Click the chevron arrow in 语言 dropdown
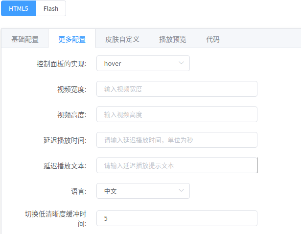The height and width of the screenshot is (234, 301). 181,190
